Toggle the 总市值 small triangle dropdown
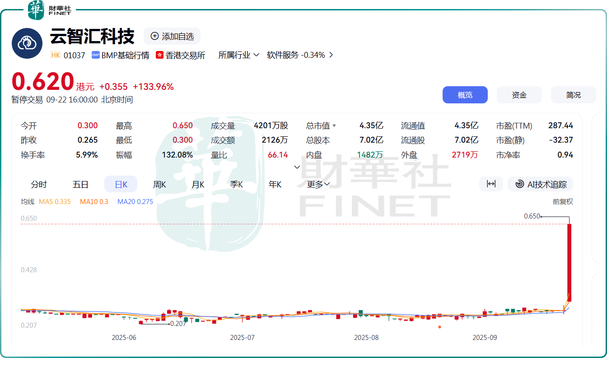The height and width of the screenshot is (367, 607). pyautogui.click(x=334, y=126)
